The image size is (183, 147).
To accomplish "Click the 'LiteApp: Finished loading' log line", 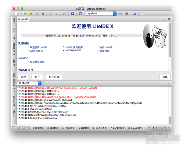I will pyautogui.click(x=37, y=118).
